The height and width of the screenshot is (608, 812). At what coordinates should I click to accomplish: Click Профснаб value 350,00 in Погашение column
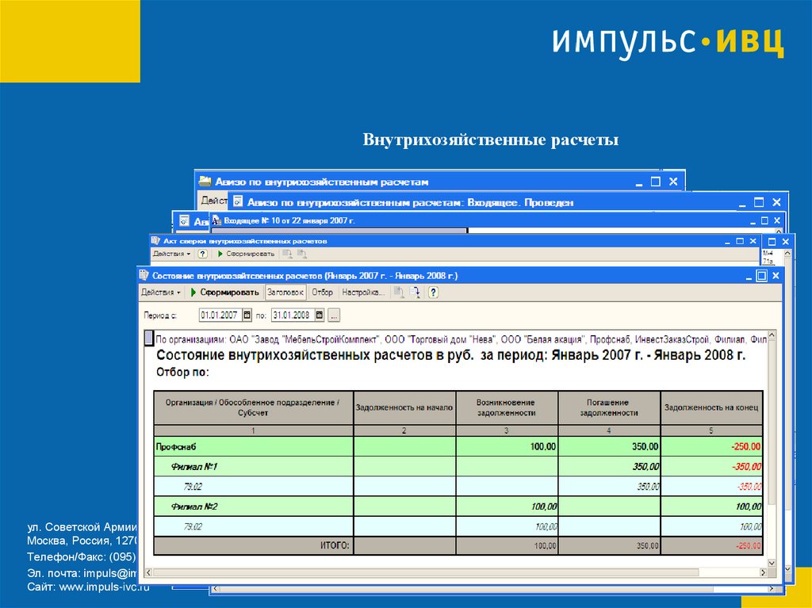(645, 446)
